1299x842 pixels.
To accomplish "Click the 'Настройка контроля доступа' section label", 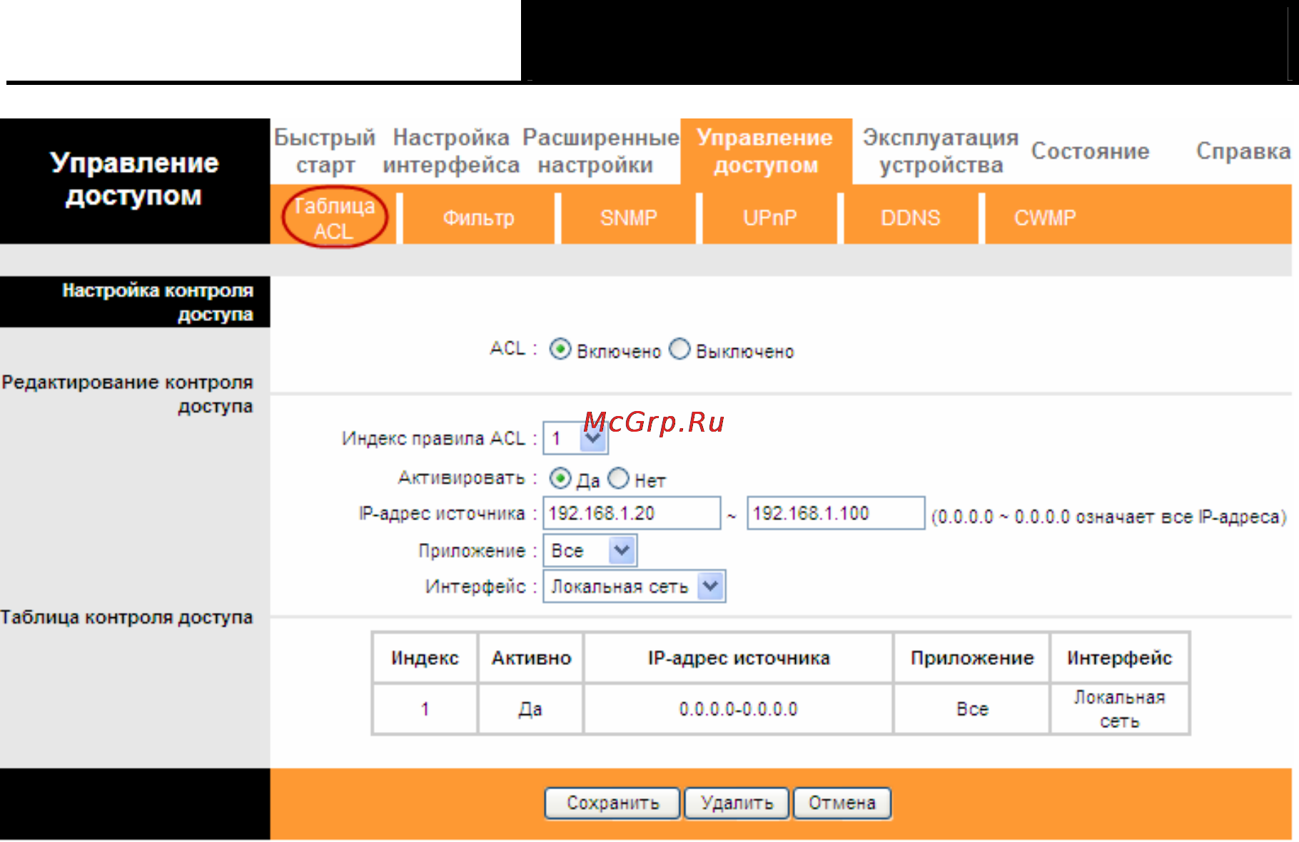I will click(157, 302).
